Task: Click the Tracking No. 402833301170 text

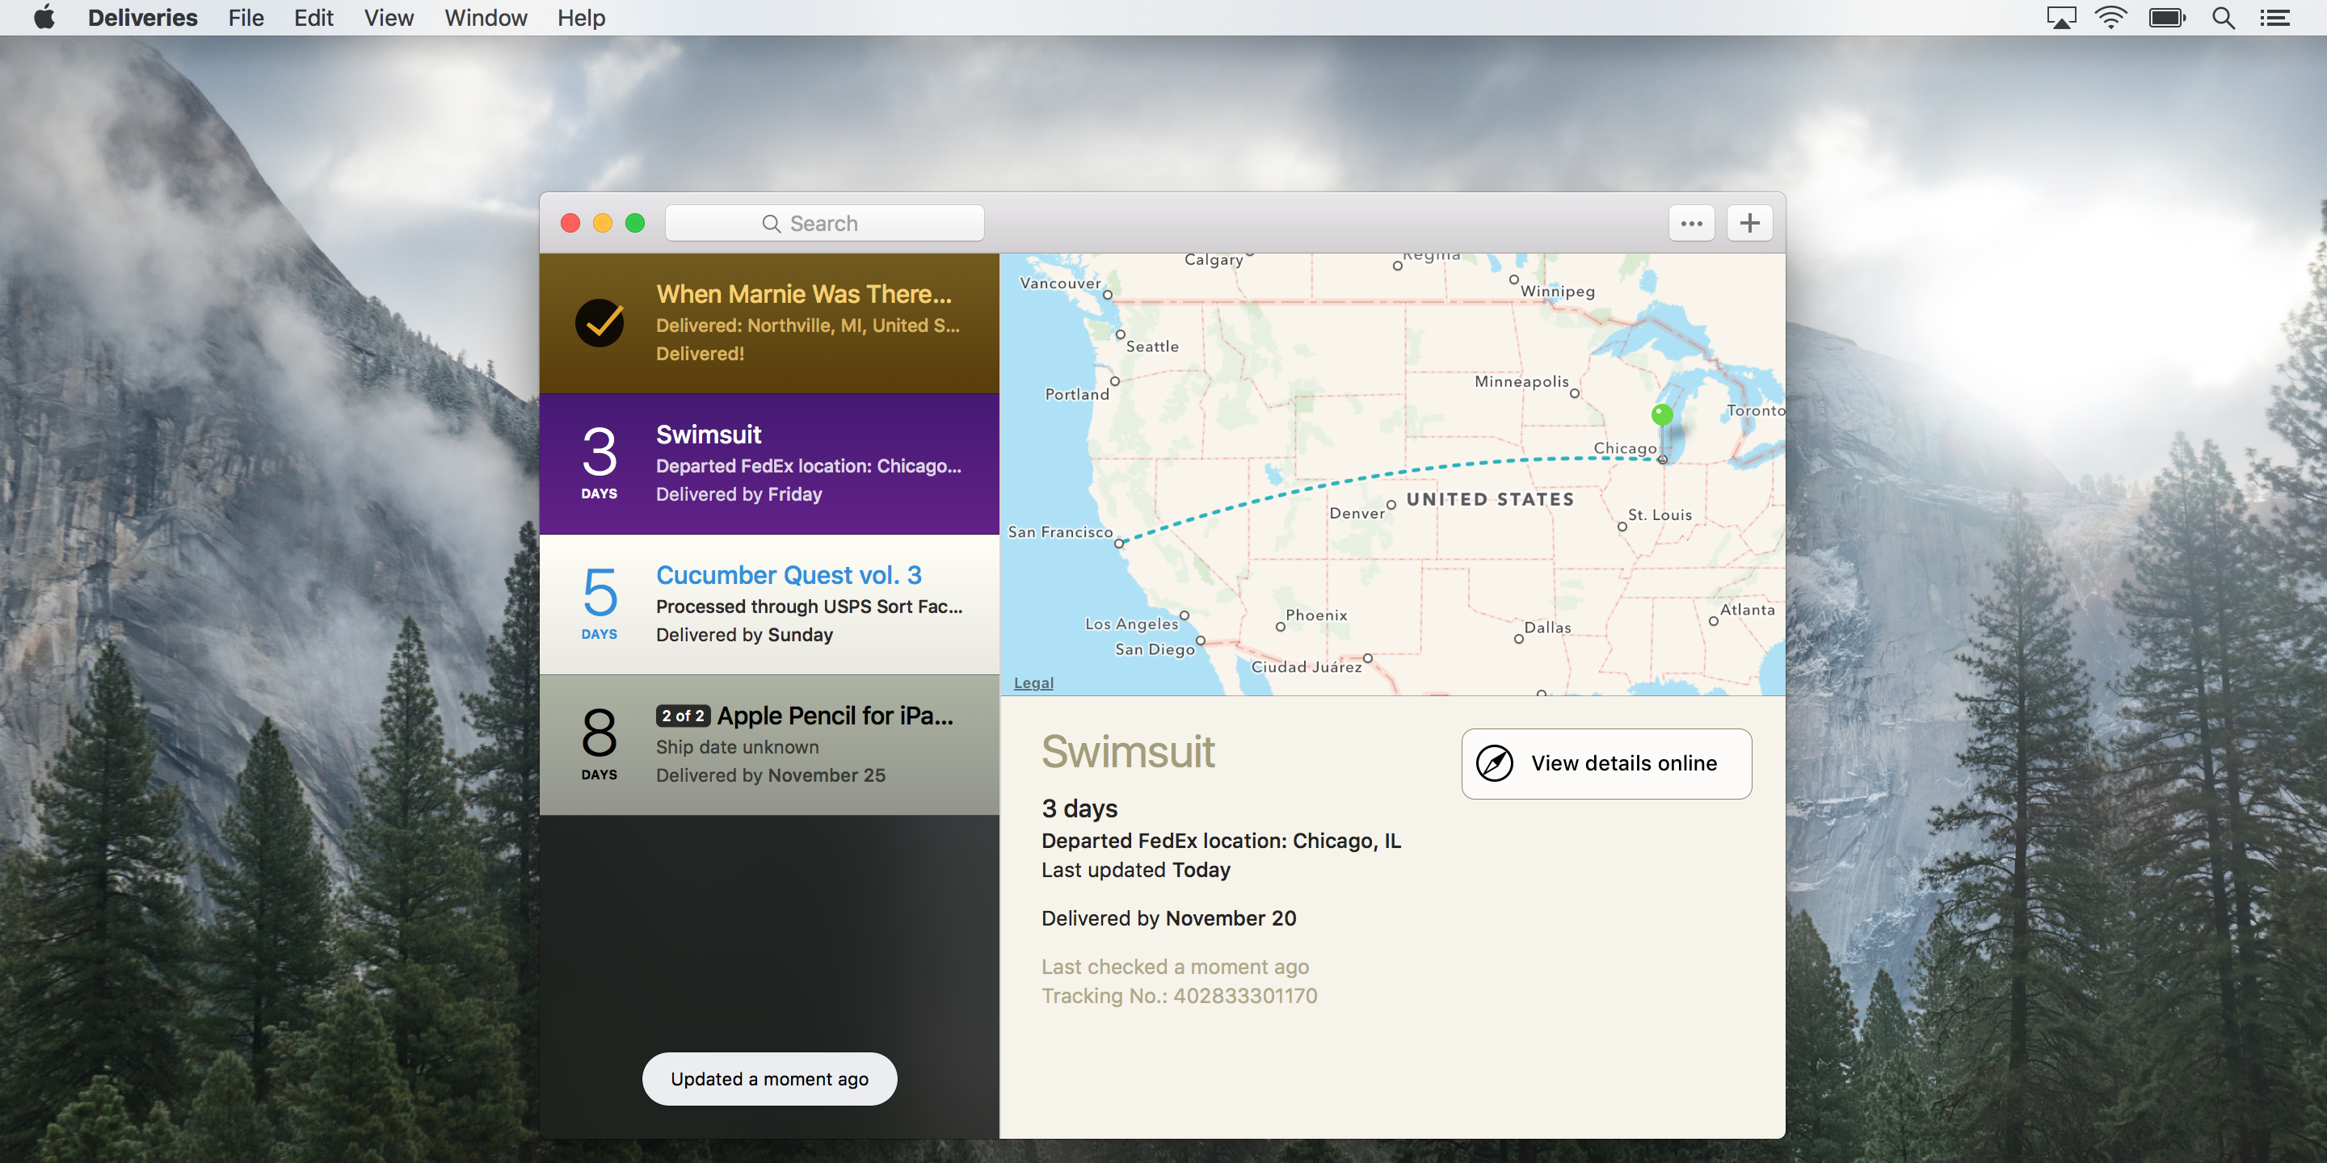Action: (1179, 995)
